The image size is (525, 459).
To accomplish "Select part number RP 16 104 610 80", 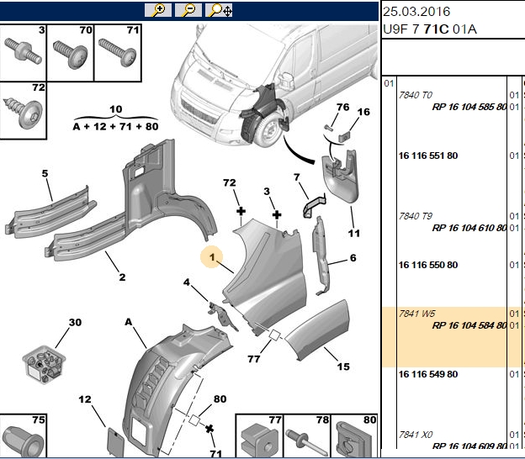I will [469, 228].
